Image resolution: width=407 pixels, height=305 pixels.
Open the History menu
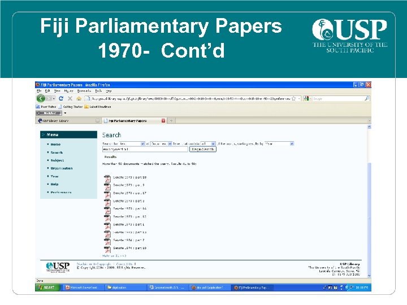click(x=69, y=91)
